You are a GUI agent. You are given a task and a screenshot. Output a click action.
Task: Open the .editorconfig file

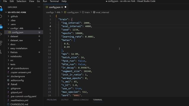[x=17, y=80]
